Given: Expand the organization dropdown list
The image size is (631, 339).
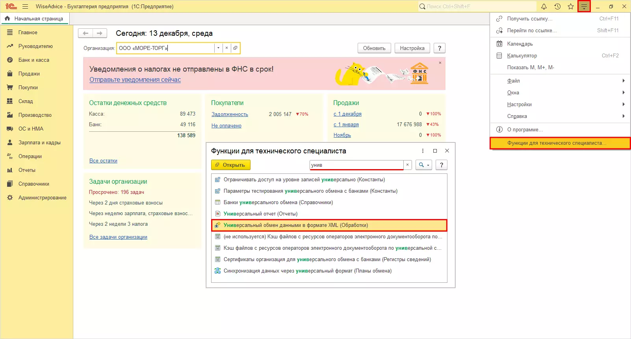Looking at the screenshot, I should (x=218, y=48).
